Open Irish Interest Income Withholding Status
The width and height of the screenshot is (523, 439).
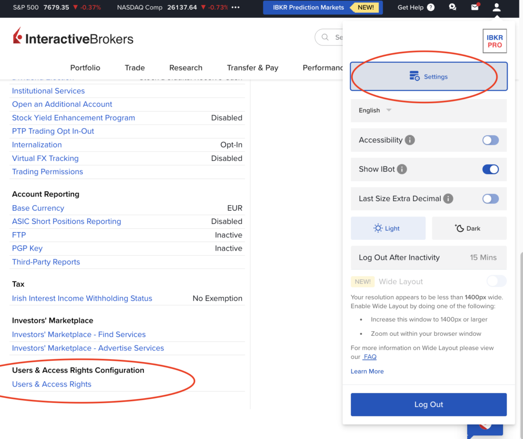pos(82,298)
